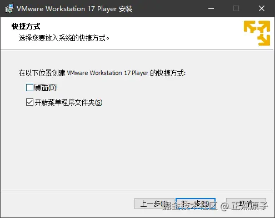Click the line starting 在以下位置创建 VMware Workstation
The height and width of the screenshot is (218, 275).
102,73
